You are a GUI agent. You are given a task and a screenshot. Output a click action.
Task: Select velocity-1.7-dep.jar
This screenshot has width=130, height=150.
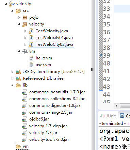[48, 126]
